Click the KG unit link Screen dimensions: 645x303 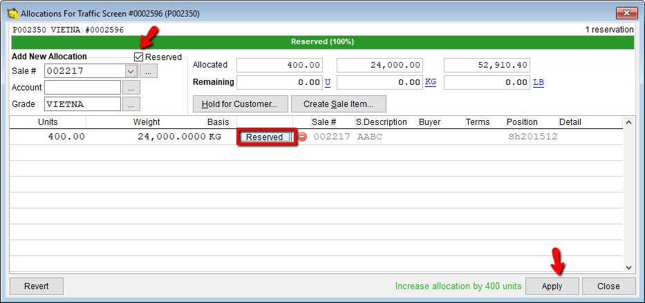click(431, 82)
